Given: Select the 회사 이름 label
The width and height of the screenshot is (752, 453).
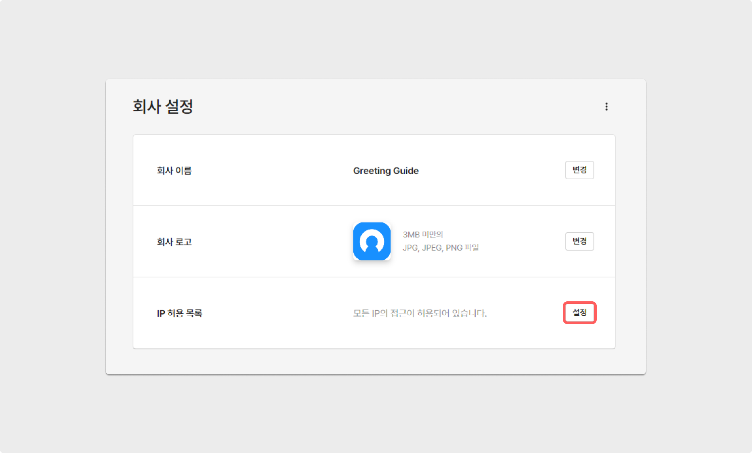Looking at the screenshot, I should 174,171.
